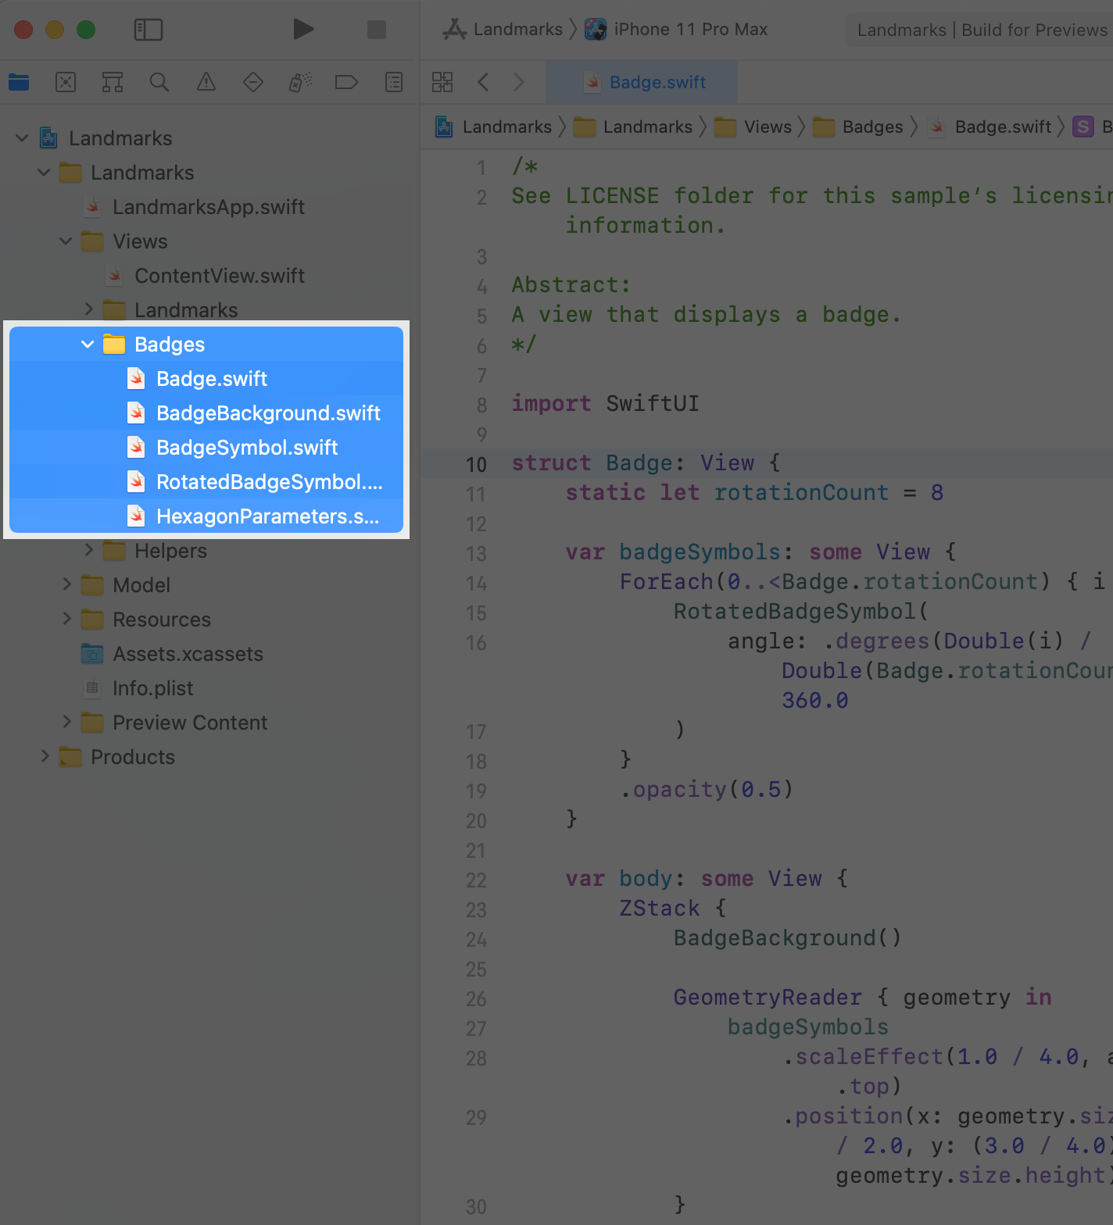Click 'RotatedBadgeSymbol(' on line 15

click(x=801, y=612)
